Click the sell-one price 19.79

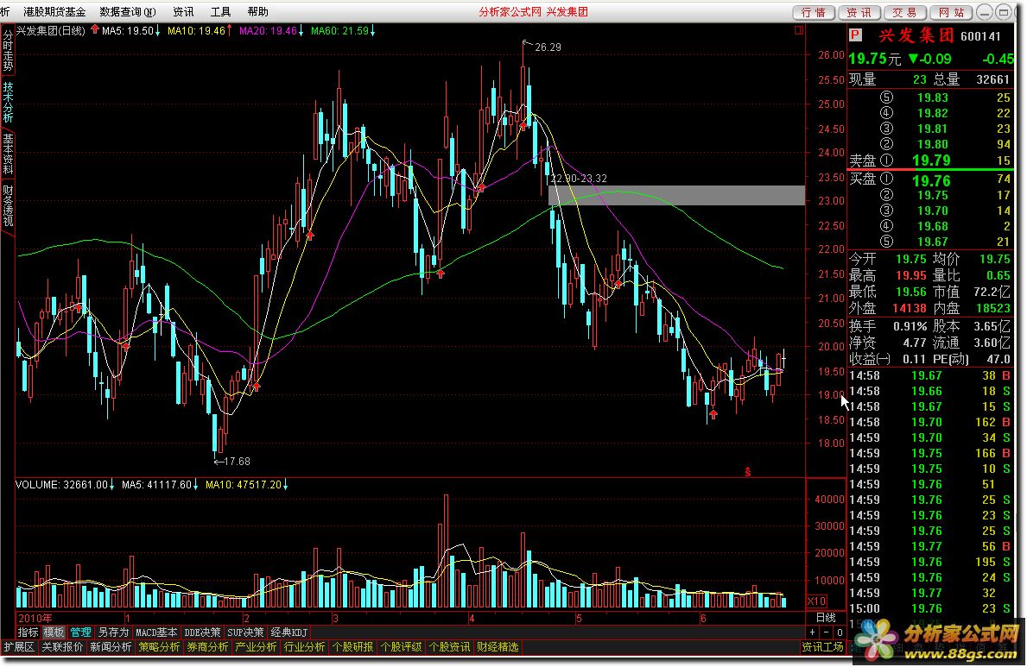[931, 160]
